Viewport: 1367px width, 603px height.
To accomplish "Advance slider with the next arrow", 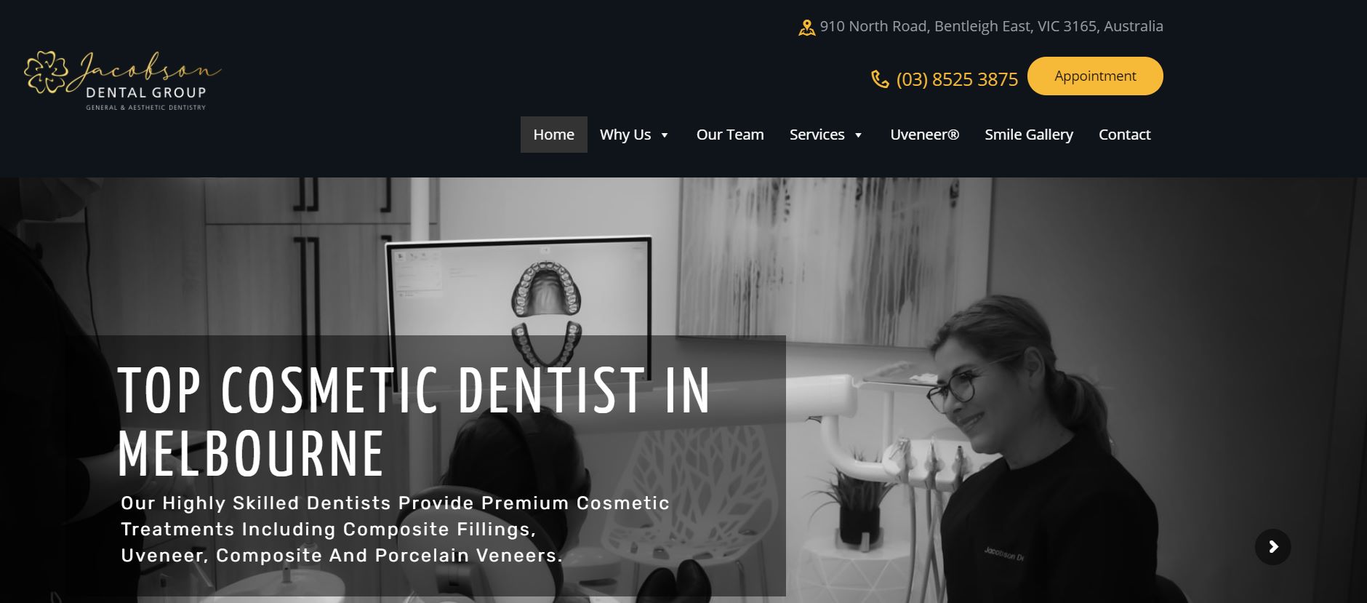I will pos(1272,547).
